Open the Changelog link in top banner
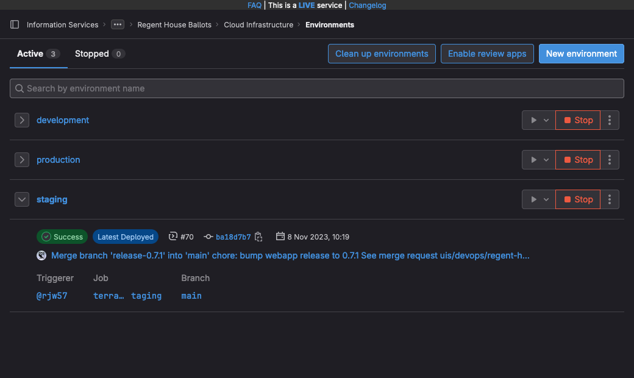The image size is (634, 378). click(367, 5)
